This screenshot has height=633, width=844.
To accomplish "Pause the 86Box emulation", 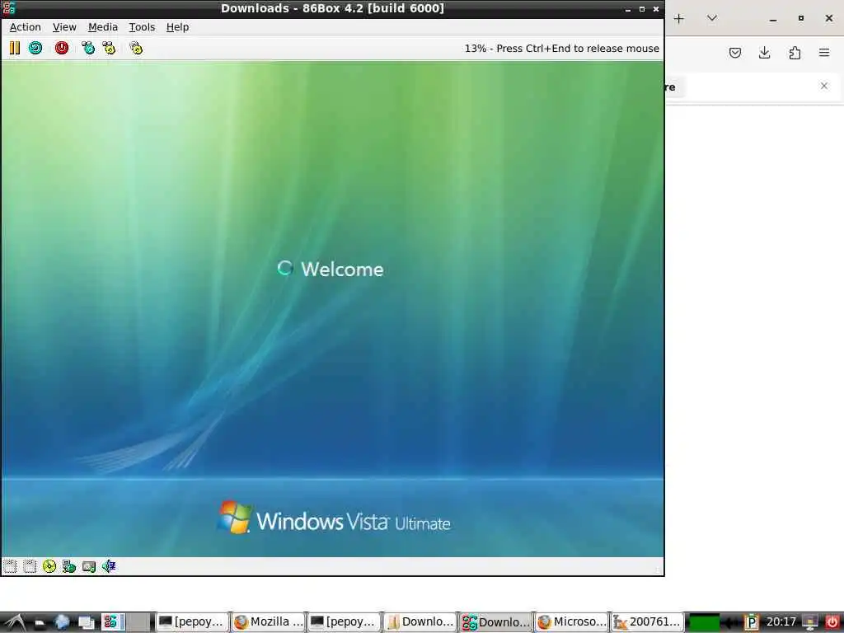I will [15, 48].
